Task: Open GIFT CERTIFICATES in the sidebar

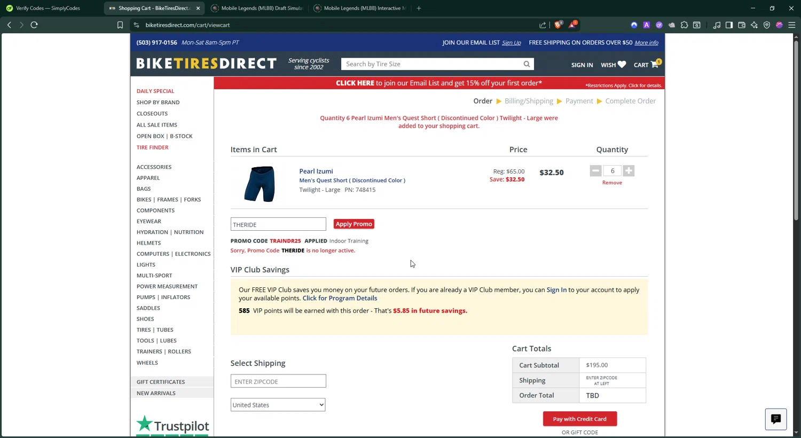Action: tap(161, 382)
